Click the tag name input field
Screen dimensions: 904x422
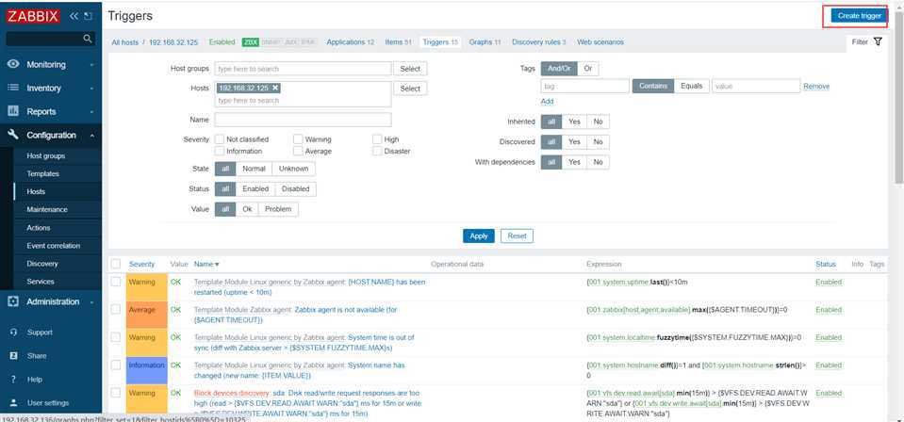coord(584,86)
